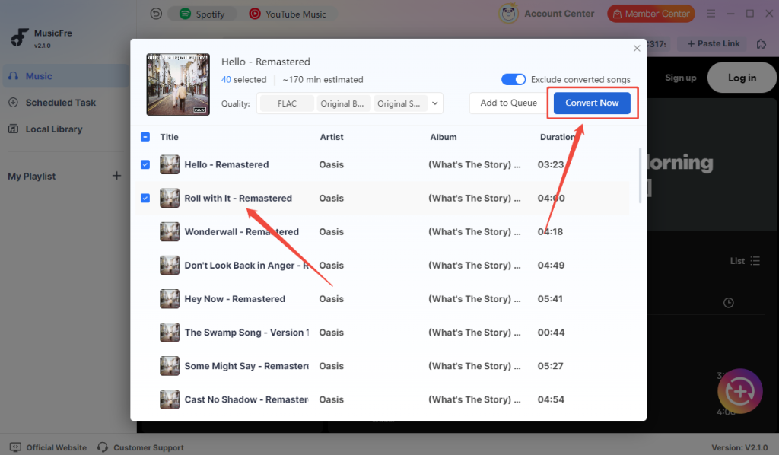Select Cast No Shadow track title

point(246,399)
